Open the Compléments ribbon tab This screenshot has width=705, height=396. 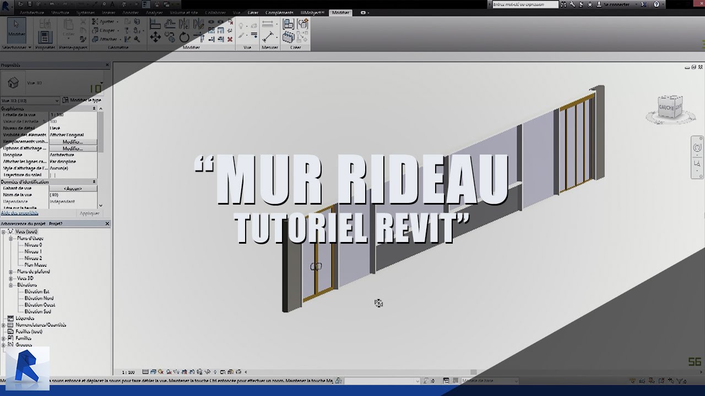point(279,12)
